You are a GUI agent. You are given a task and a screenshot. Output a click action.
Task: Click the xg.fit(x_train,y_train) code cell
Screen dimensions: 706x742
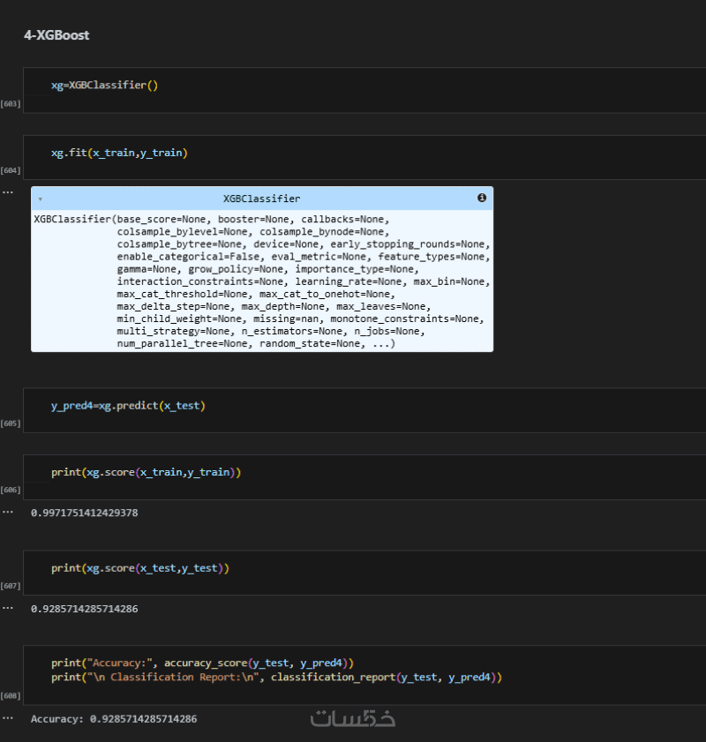point(364,157)
